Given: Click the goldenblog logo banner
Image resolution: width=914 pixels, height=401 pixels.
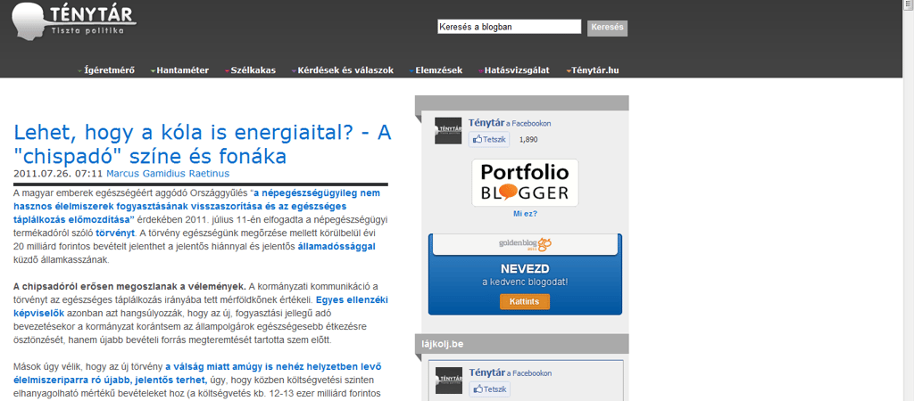Looking at the screenshot, I should [525, 243].
